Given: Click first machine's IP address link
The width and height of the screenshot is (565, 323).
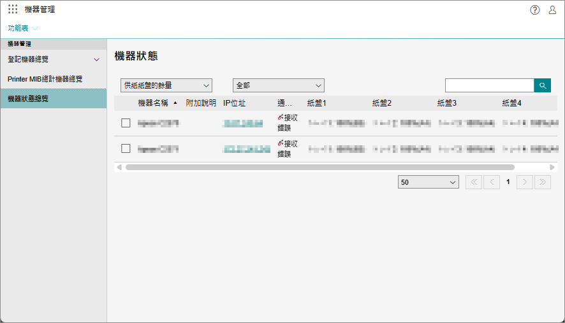Looking at the screenshot, I should [242, 123].
